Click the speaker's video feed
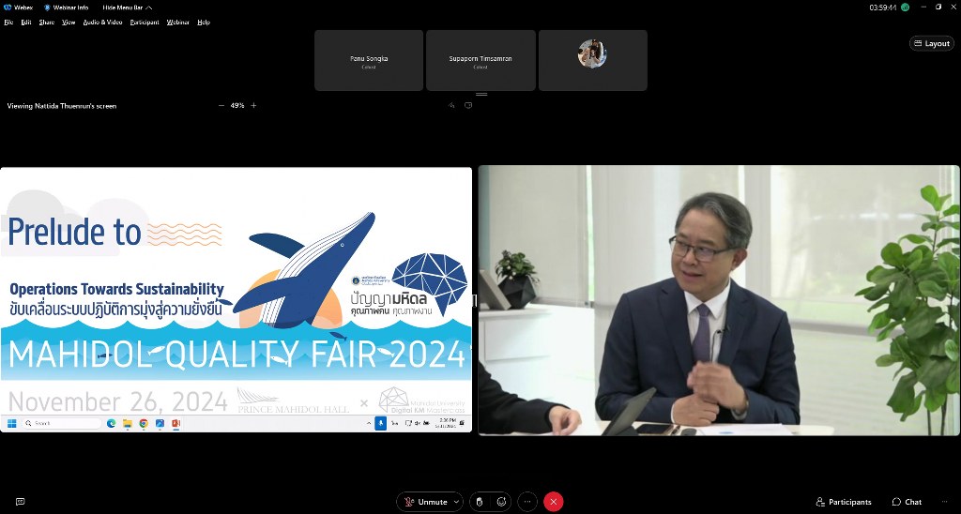The width and height of the screenshot is (961, 514). point(719,300)
